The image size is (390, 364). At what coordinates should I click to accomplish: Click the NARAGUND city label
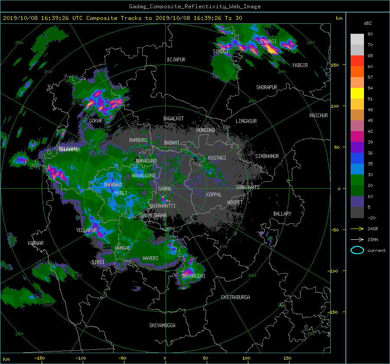(146, 161)
